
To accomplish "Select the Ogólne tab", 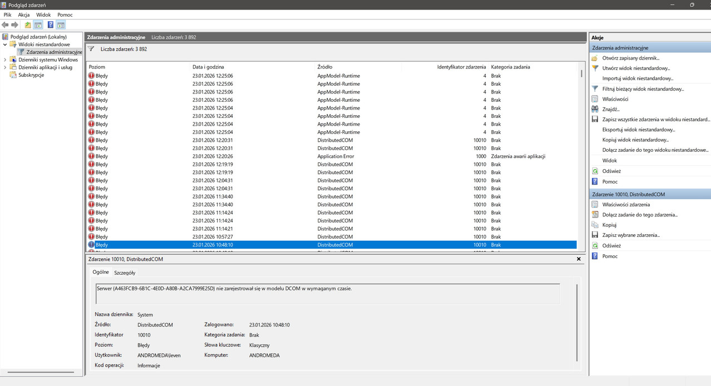I will tap(101, 272).
